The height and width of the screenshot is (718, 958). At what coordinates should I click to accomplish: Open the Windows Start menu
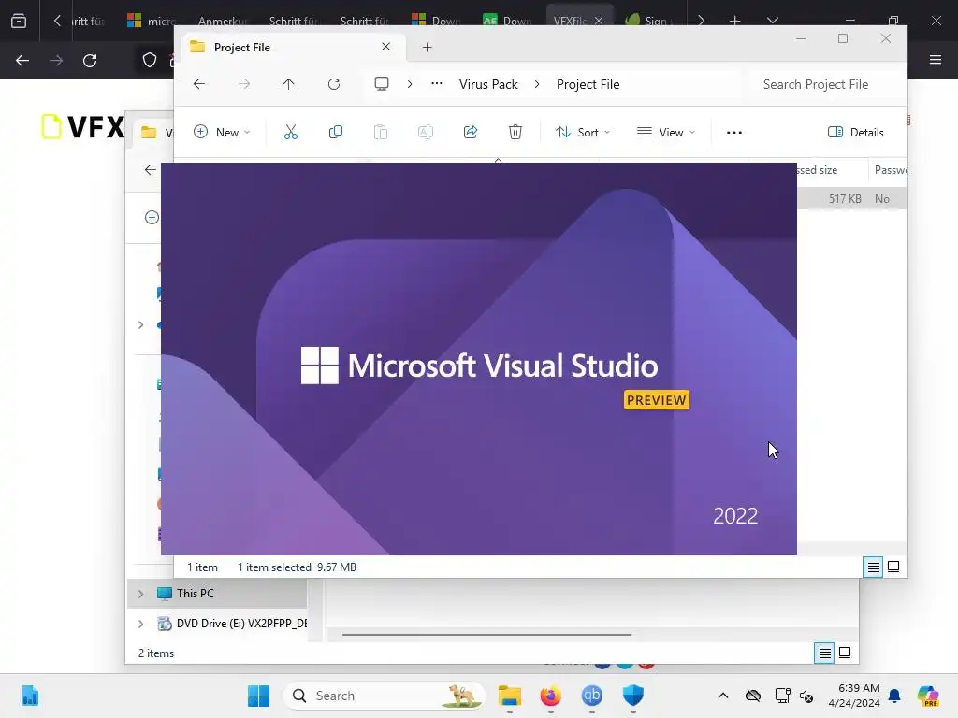coord(258,696)
